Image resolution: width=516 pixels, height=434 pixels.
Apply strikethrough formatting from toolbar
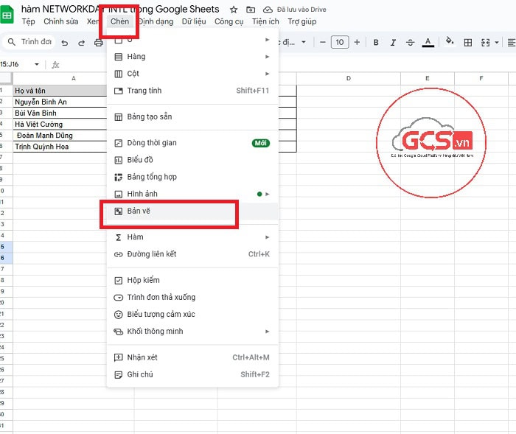(x=411, y=42)
